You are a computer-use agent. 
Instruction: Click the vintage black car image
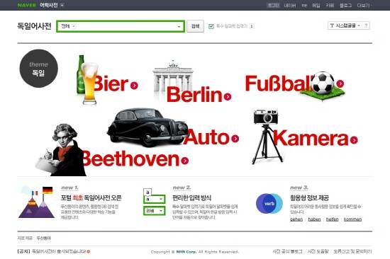(147, 127)
